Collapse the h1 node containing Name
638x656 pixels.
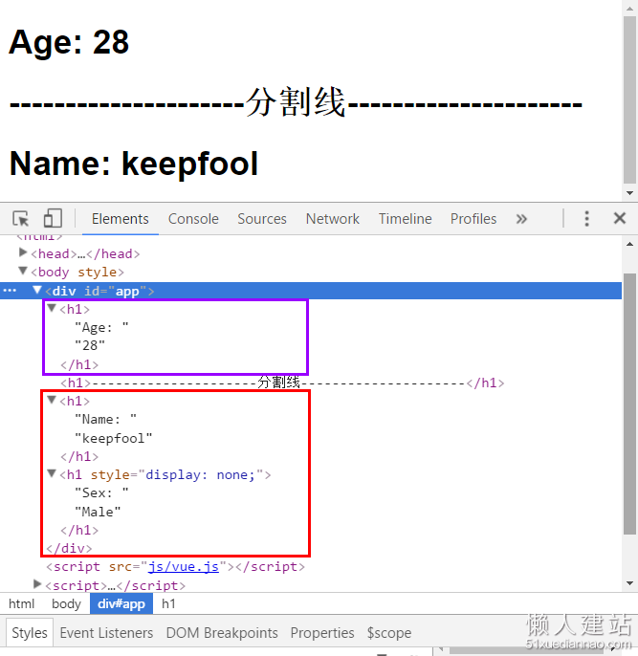tap(52, 400)
